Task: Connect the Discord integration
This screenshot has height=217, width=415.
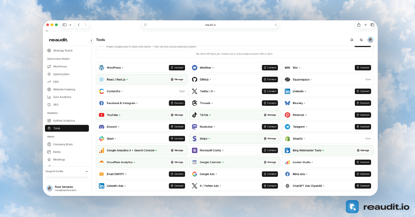Action: tap(177, 127)
